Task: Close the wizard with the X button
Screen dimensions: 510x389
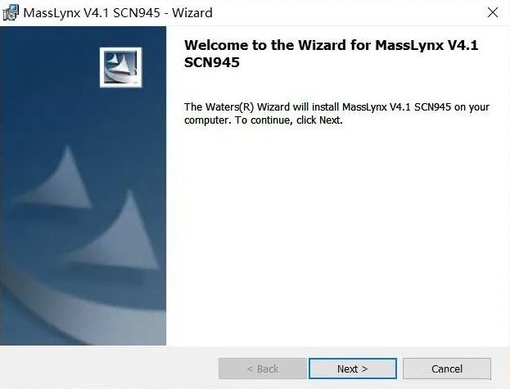Action: 493,12
